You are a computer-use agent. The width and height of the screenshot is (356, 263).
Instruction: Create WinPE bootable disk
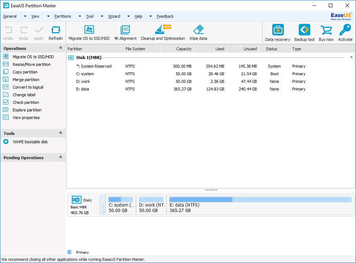pos(30,142)
